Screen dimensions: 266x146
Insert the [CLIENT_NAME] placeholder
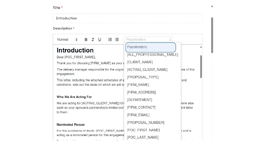pos(140,62)
